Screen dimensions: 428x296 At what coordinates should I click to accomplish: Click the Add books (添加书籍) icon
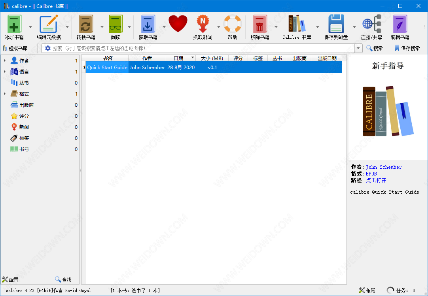[x=15, y=24]
